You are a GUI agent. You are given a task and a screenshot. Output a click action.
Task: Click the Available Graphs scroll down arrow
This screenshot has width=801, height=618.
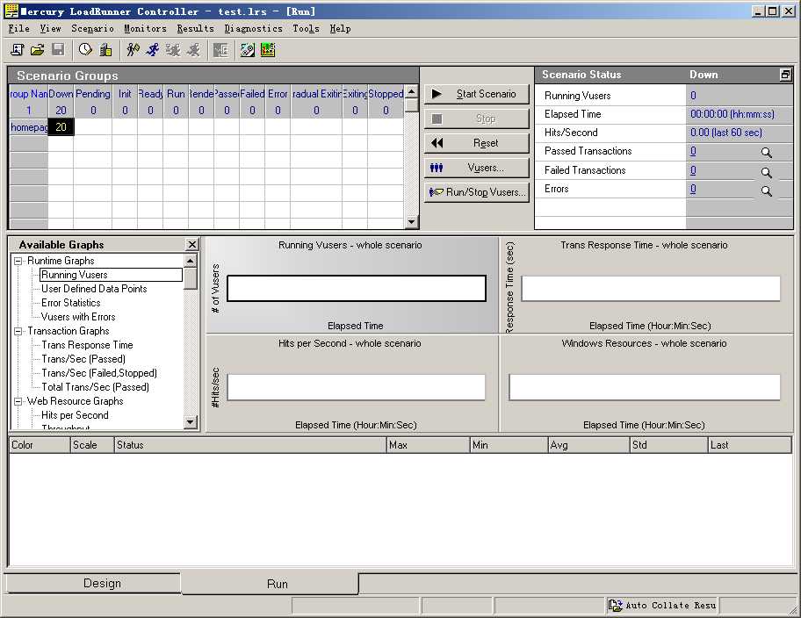coord(190,422)
